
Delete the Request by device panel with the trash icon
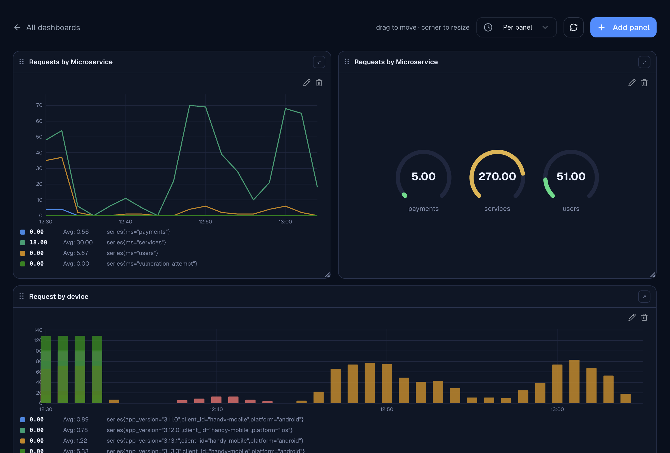(644, 318)
